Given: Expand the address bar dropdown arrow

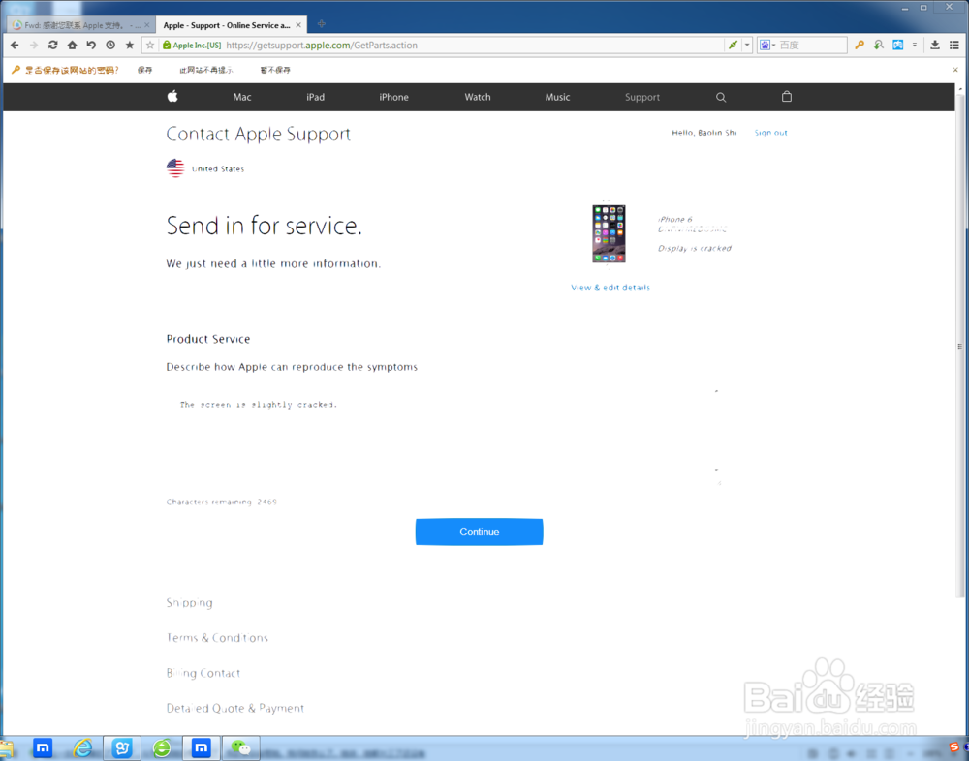Looking at the screenshot, I should coord(746,46).
